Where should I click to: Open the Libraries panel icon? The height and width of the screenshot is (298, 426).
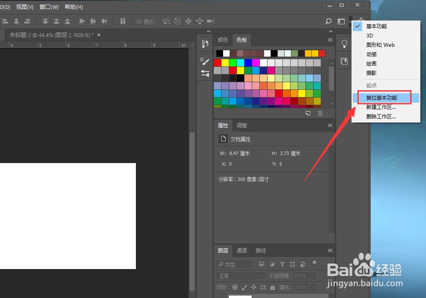[344, 61]
